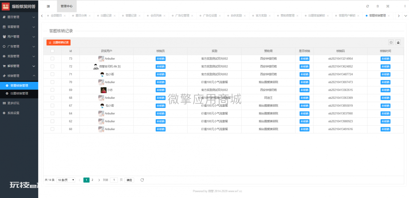Go to the next page arrow
This screenshot has width=409, height=198.
[99, 180]
